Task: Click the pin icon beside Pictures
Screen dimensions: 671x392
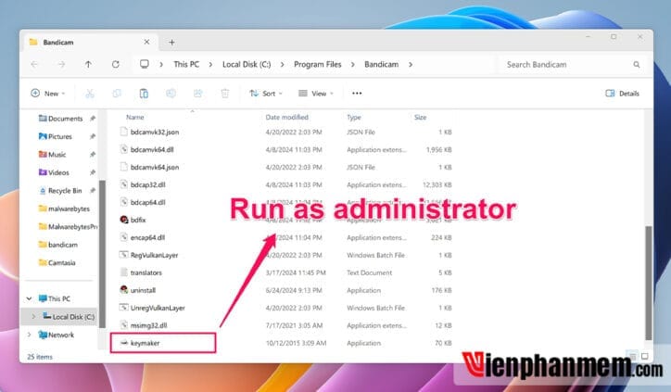Action: (93, 136)
